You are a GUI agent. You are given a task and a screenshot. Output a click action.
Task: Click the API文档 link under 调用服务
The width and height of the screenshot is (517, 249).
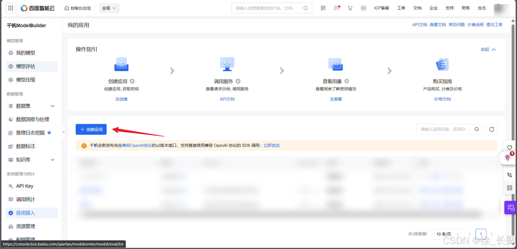[x=227, y=99]
